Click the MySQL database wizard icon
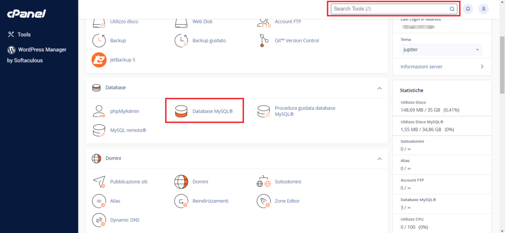Viewport: 505px width, 233px height. (x=263, y=111)
